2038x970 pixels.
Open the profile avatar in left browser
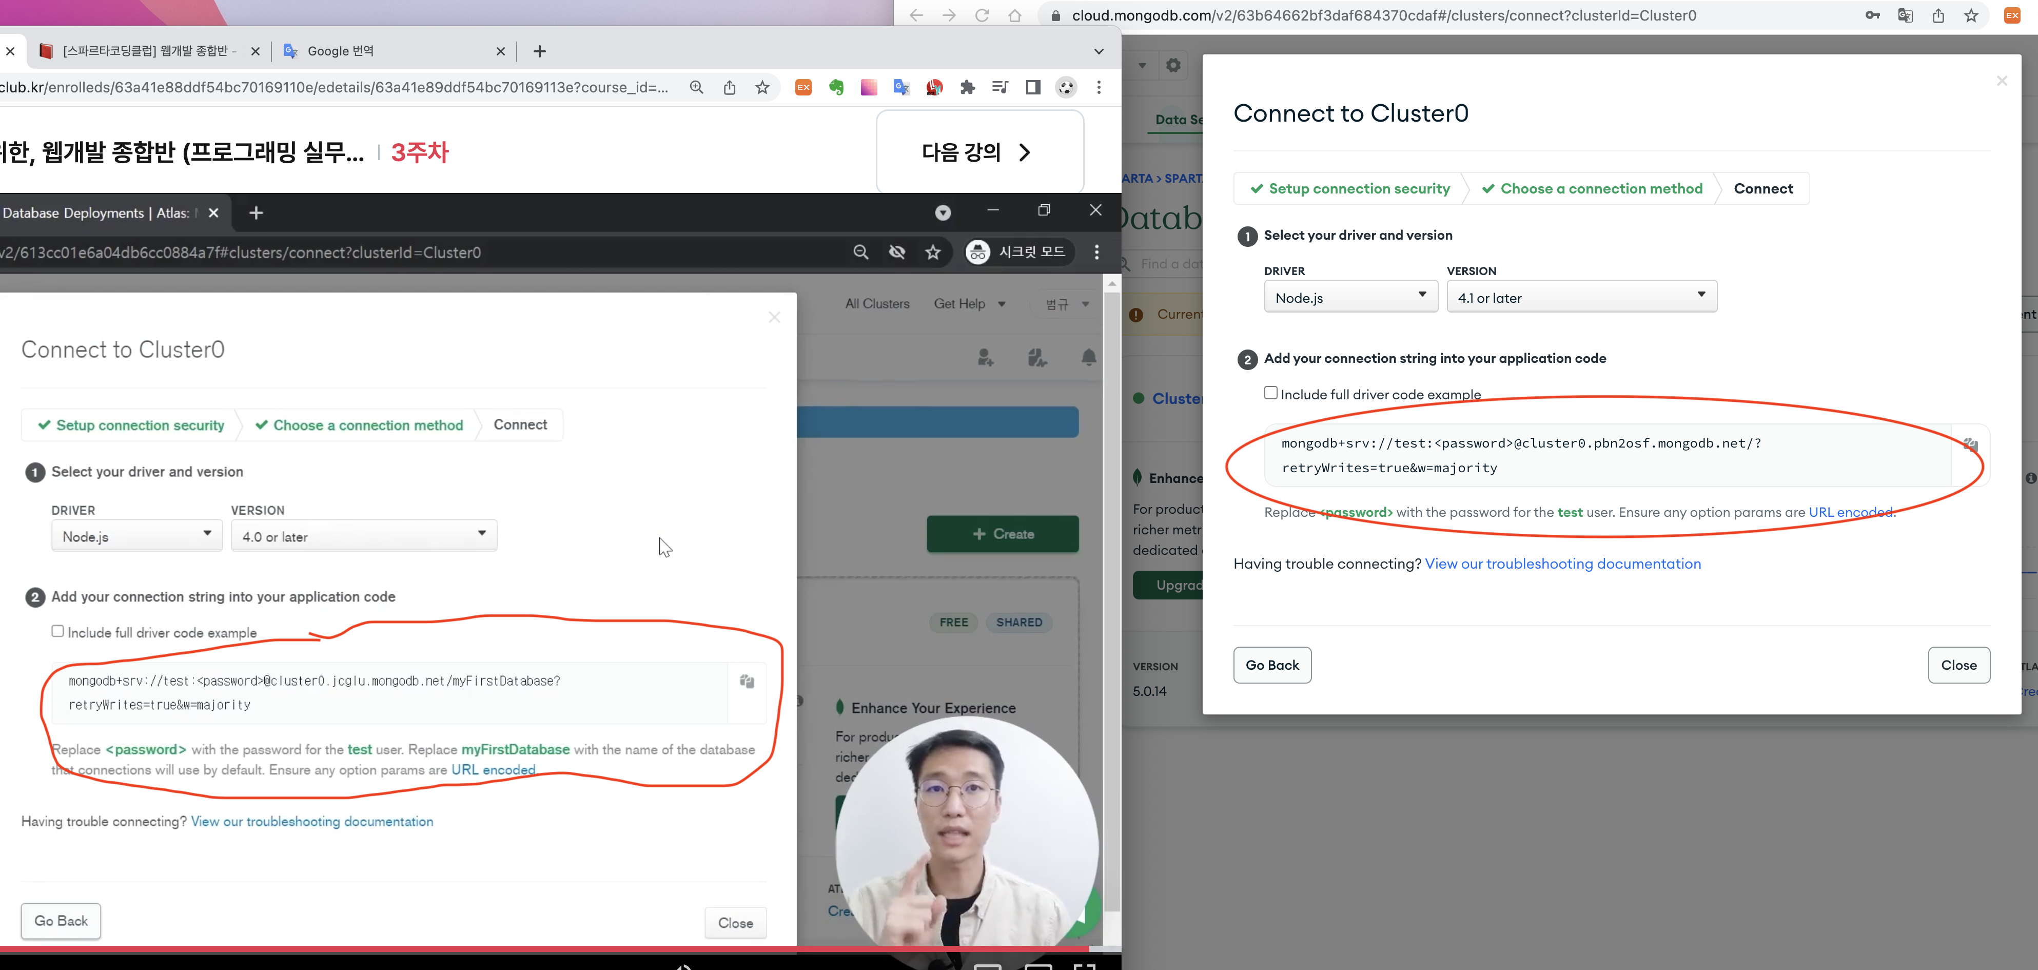click(1066, 87)
